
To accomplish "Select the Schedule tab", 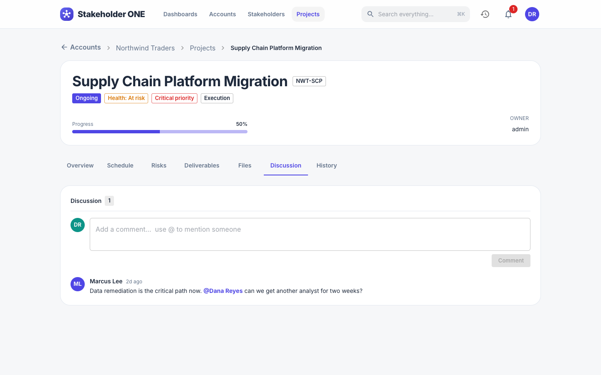I will pyautogui.click(x=120, y=165).
